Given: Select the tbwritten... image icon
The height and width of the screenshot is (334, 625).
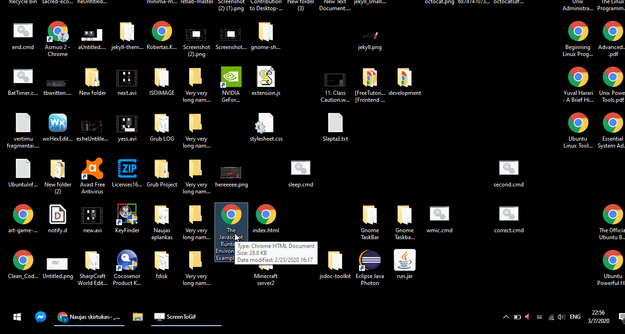Looking at the screenshot, I should coord(57,83).
